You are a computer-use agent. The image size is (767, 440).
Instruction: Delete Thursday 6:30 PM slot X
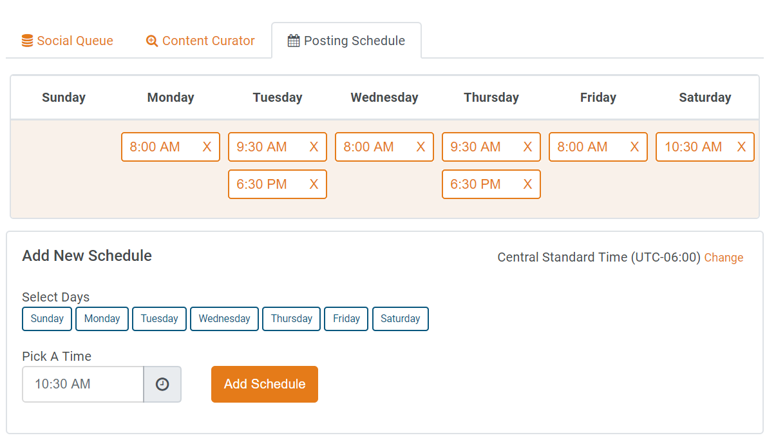(527, 184)
